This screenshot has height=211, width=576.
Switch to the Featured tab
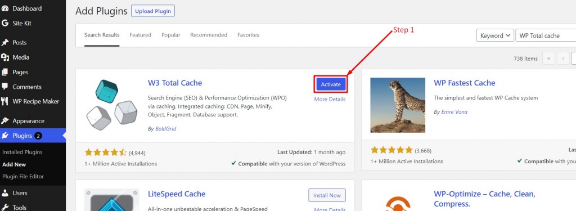click(x=140, y=35)
